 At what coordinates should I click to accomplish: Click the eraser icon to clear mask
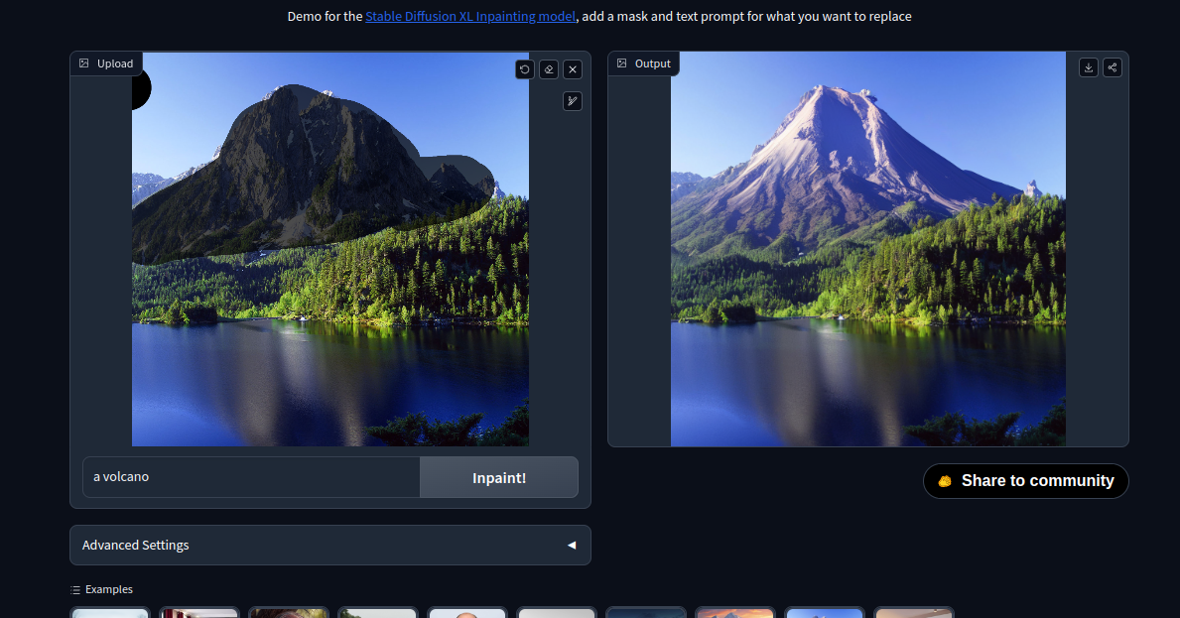click(549, 69)
